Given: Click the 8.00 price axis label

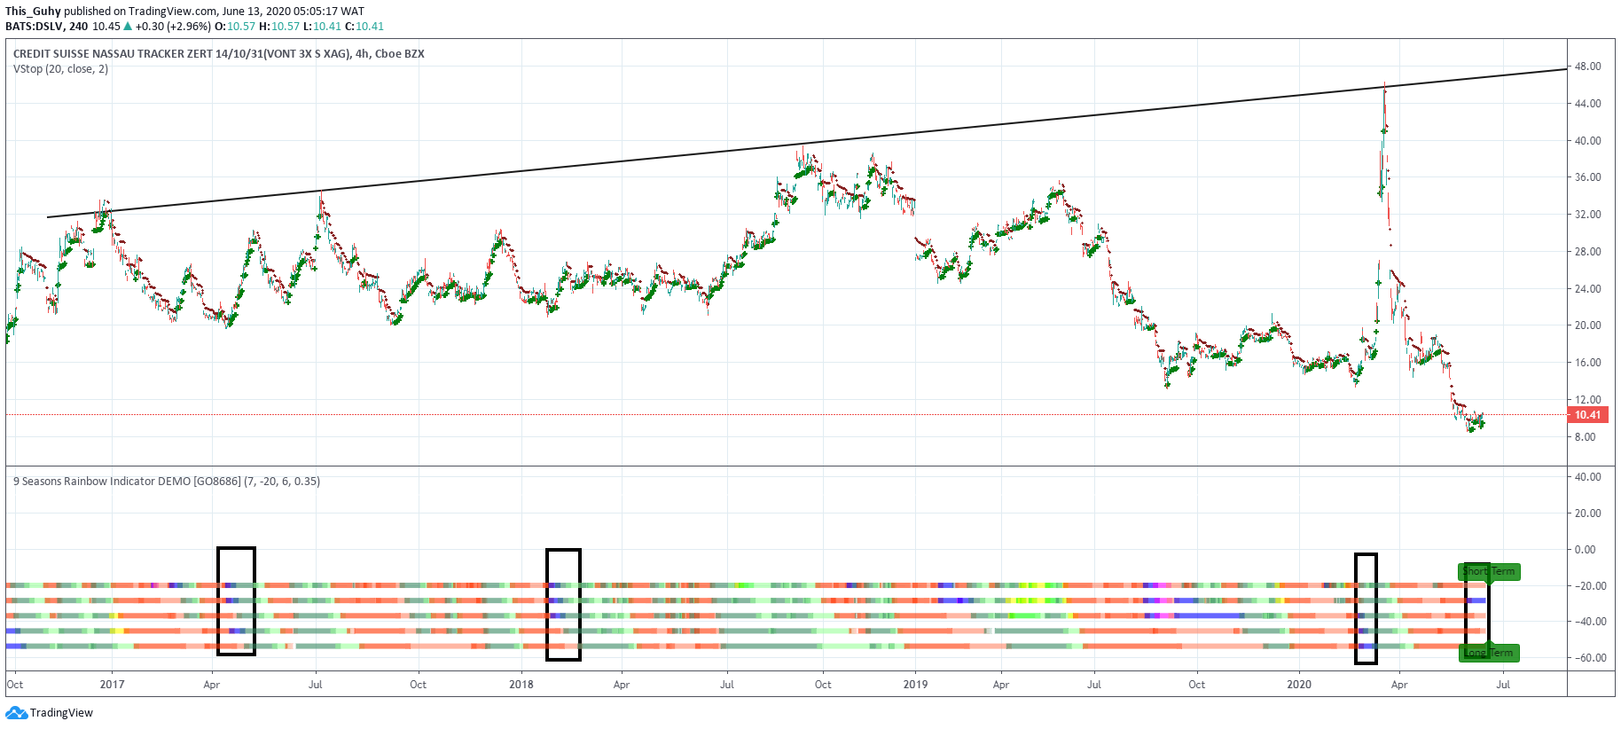Looking at the screenshot, I should click(1585, 437).
